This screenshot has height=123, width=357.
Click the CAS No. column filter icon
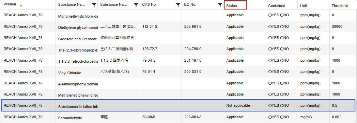pyautogui.click(x=178, y=5)
